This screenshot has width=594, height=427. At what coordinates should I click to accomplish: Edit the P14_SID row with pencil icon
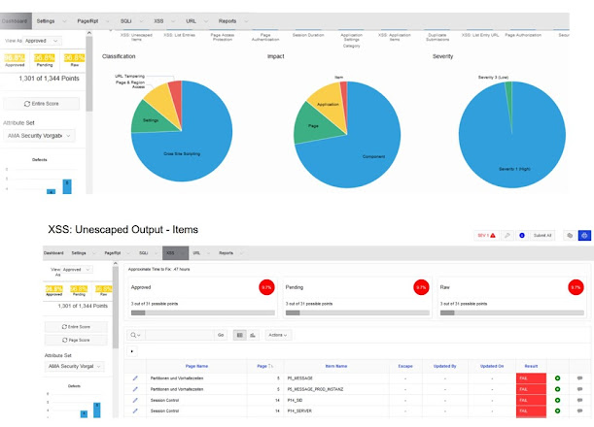[135, 400]
